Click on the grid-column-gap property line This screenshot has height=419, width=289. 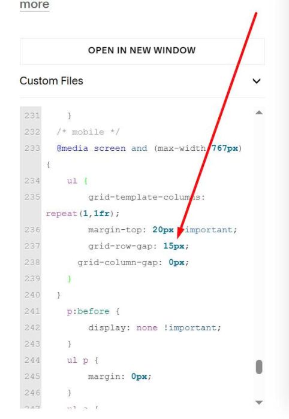pos(133,263)
